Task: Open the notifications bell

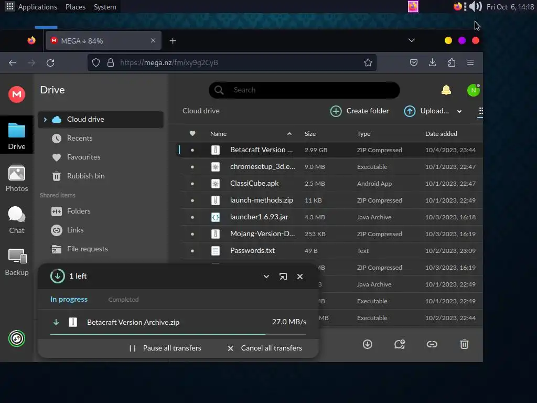Action: point(446,90)
